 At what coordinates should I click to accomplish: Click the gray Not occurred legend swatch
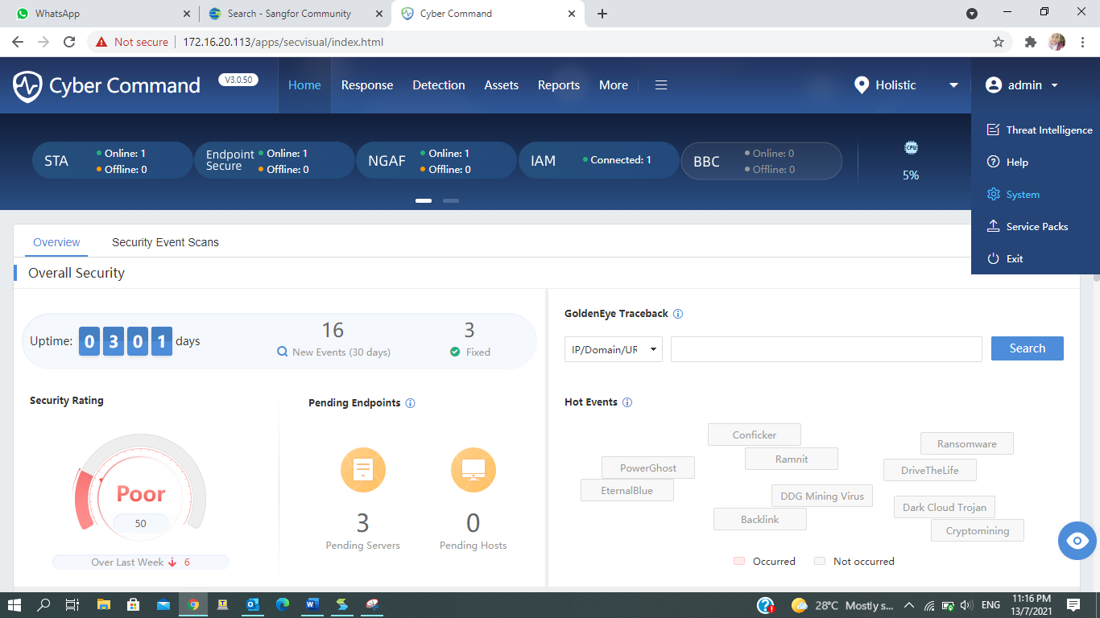pyautogui.click(x=820, y=561)
